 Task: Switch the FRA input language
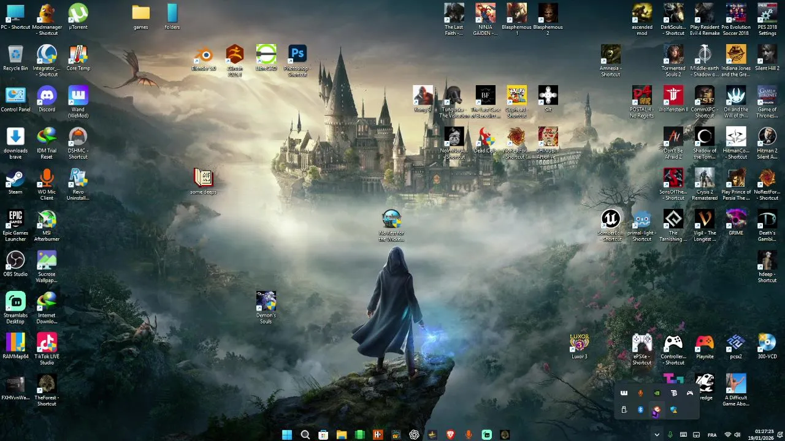712,435
